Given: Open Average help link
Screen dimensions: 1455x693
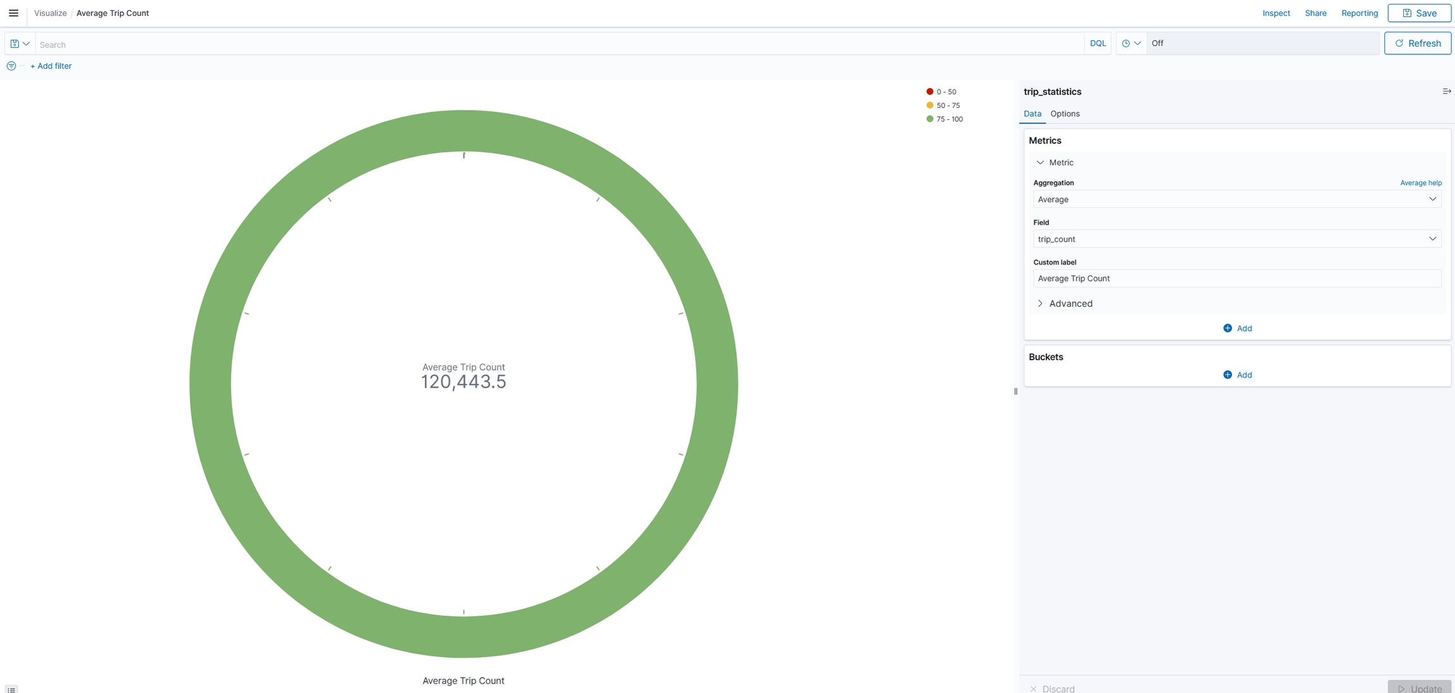Looking at the screenshot, I should pos(1420,183).
